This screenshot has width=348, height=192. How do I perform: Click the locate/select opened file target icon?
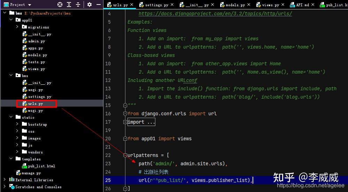(x=60, y=5)
